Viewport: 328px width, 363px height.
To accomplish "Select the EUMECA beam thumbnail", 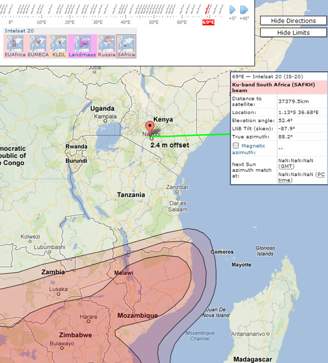I will 38,44.
